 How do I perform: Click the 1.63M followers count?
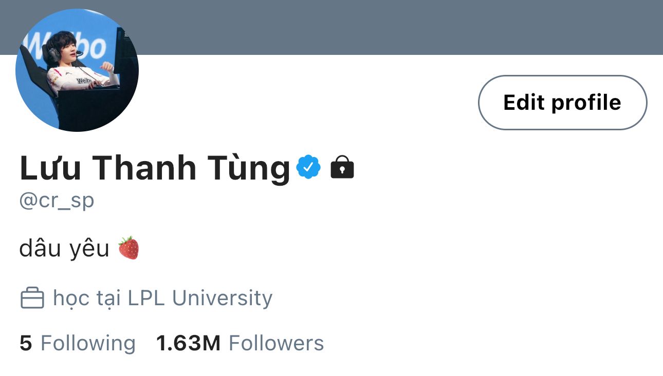coord(188,343)
